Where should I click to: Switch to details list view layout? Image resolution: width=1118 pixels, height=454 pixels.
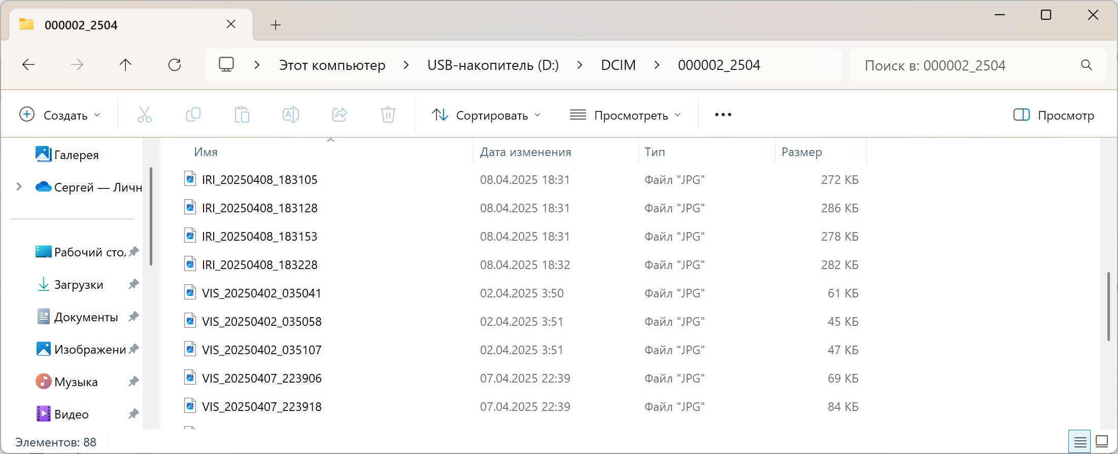click(x=1080, y=442)
